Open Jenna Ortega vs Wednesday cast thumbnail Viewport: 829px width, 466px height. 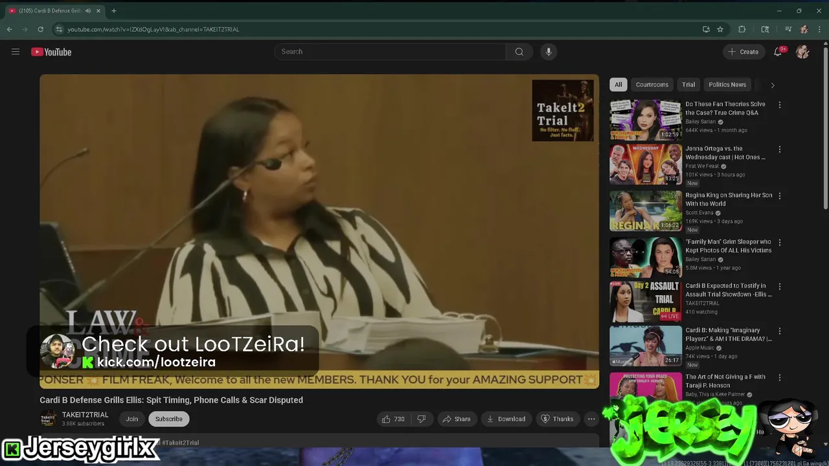(645, 164)
